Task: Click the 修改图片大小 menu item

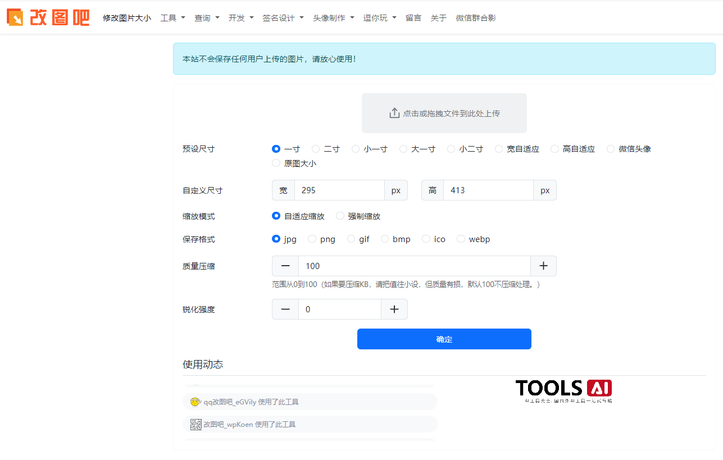Action: click(126, 17)
